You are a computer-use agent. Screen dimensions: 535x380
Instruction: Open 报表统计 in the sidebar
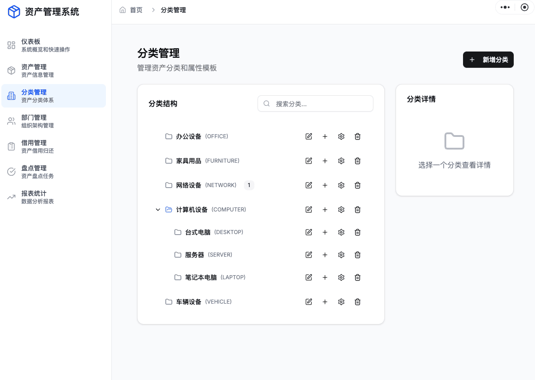53,197
